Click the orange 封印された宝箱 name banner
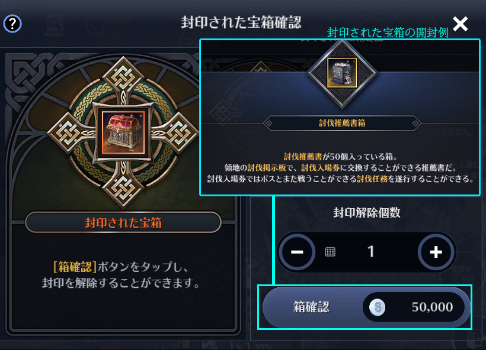Viewport: 486px width, 350px height. pos(123,222)
